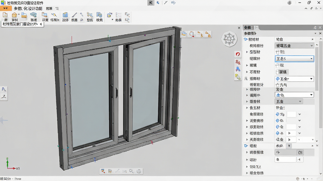Viewport: 323px width, 181px height.
Task: Click the rotate view icon in floating toolbar
Action: [184, 34]
